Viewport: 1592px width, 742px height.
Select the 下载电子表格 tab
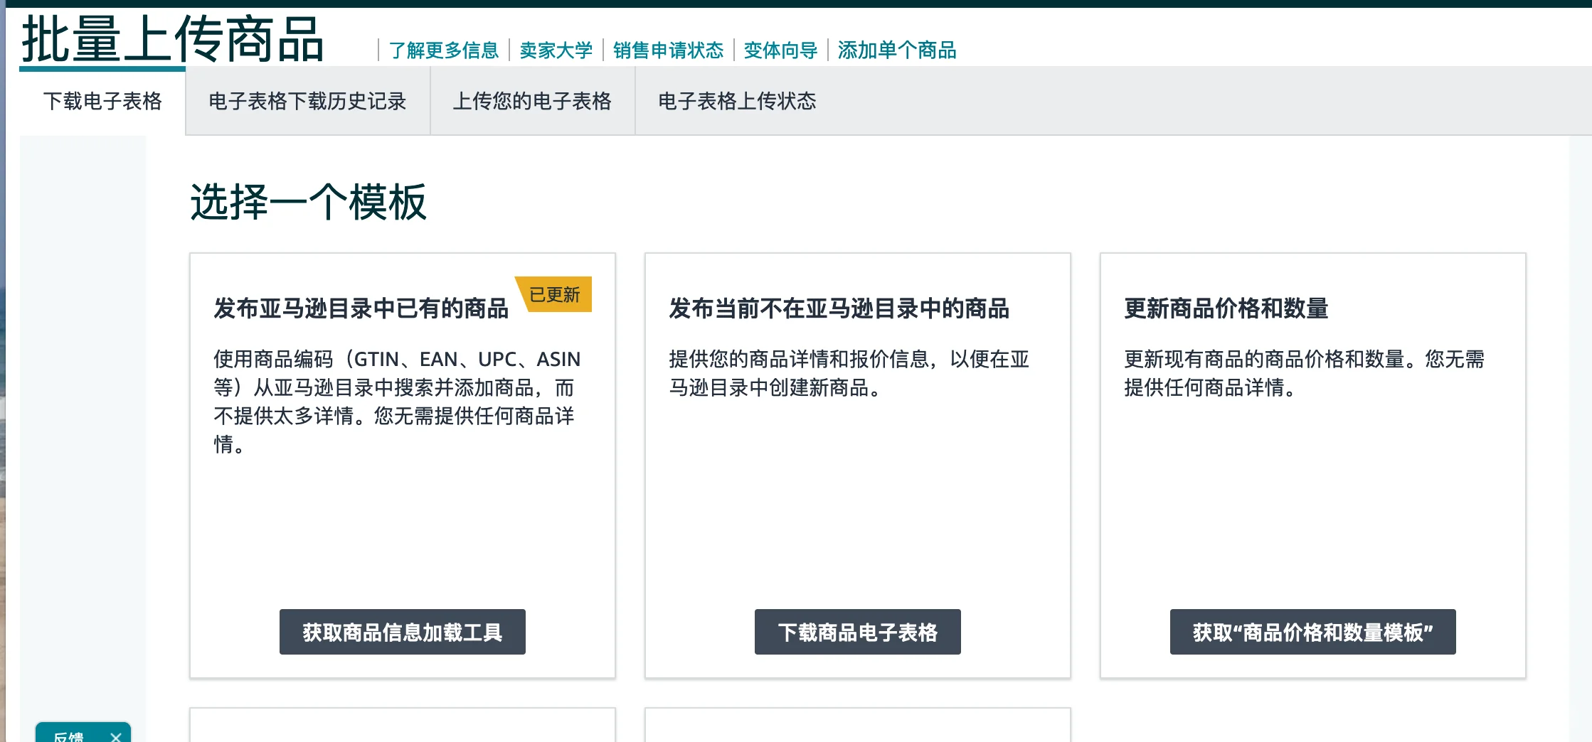coord(103,102)
